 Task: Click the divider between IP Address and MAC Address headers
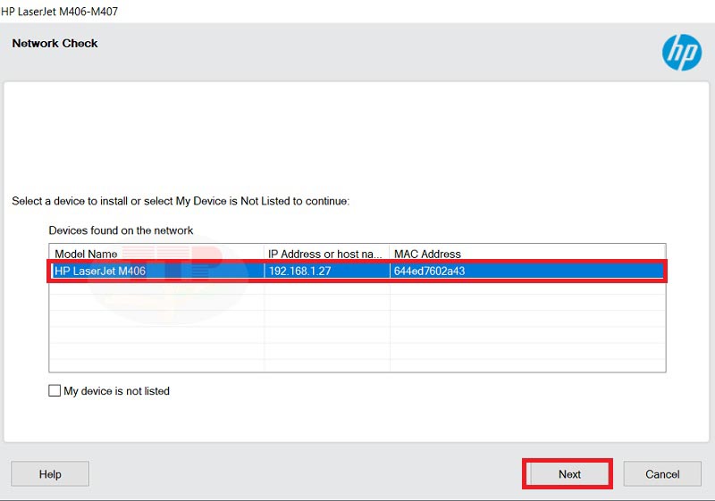coord(390,254)
